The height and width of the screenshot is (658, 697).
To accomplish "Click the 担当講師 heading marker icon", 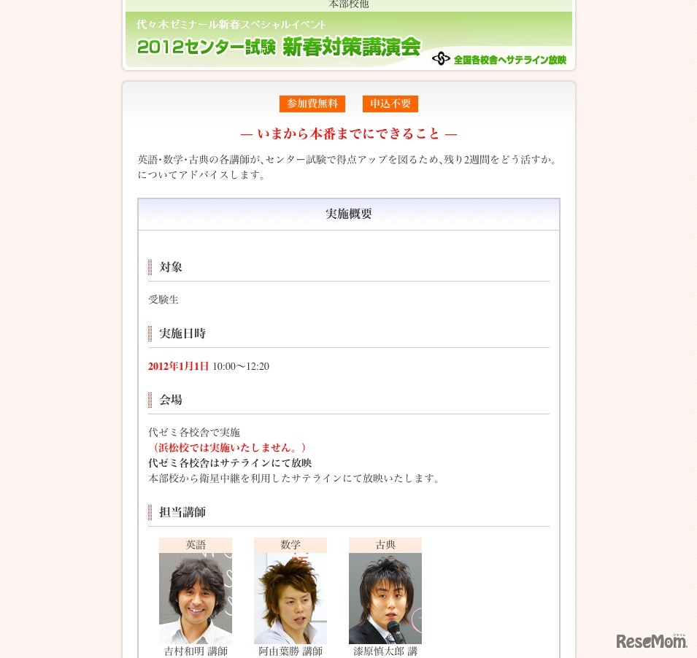I will 150,512.
